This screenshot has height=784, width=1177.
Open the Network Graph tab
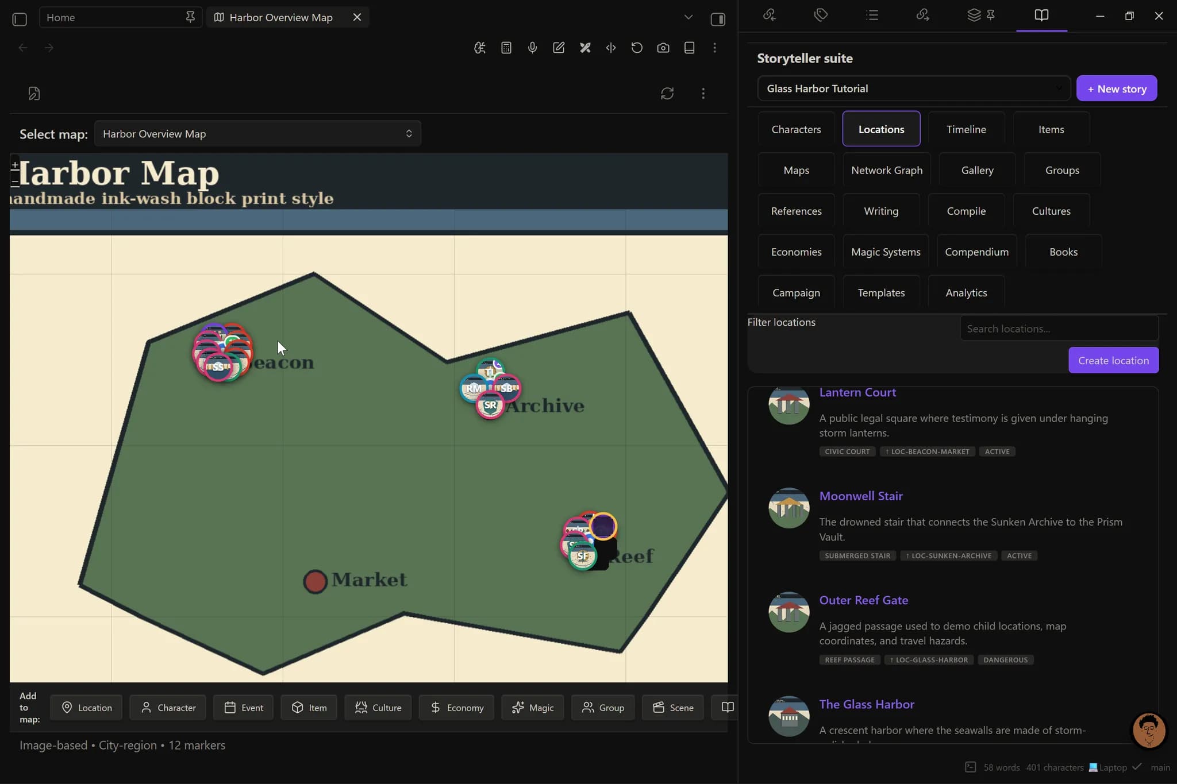[886, 170]
